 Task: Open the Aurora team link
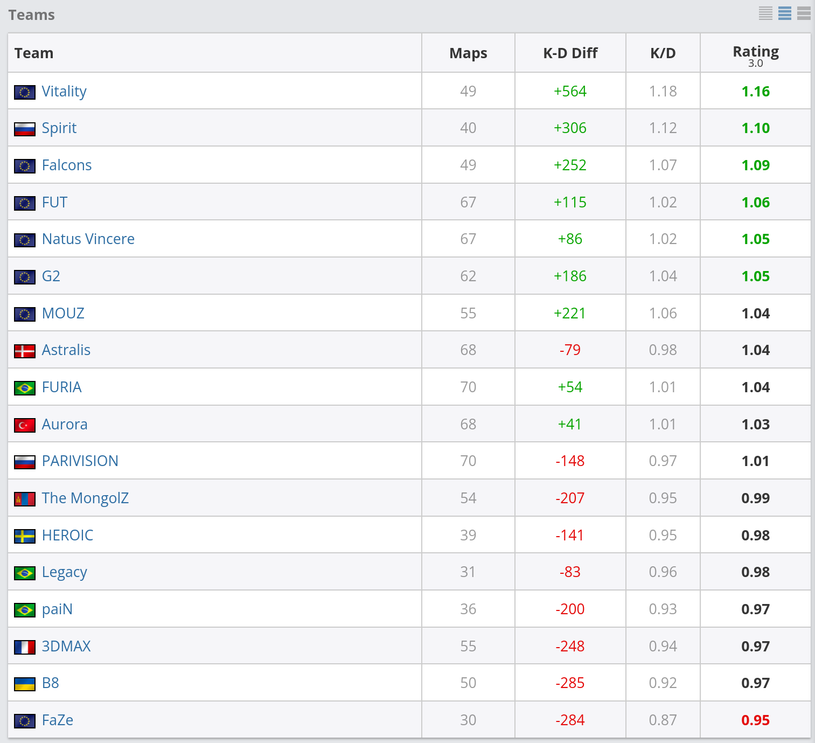65,424
